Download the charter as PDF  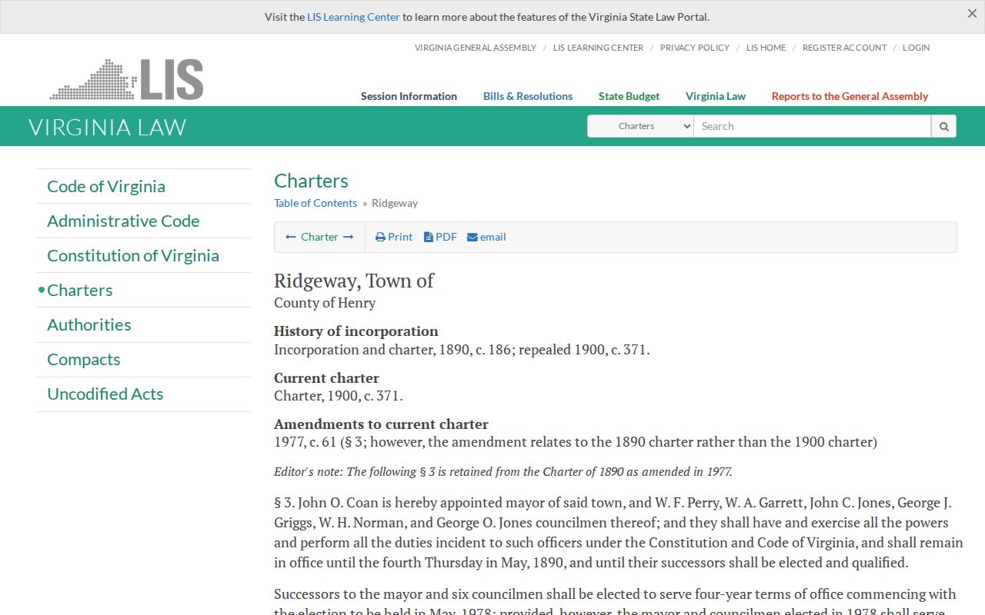(440, 237)
